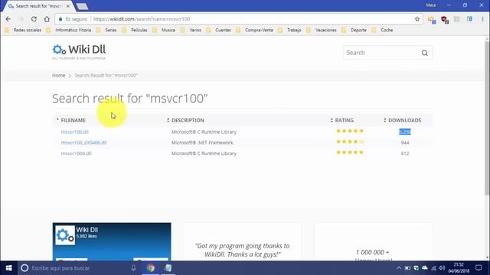Bookmark page with star icon
The image size is (490, 275).
(416, 19)
